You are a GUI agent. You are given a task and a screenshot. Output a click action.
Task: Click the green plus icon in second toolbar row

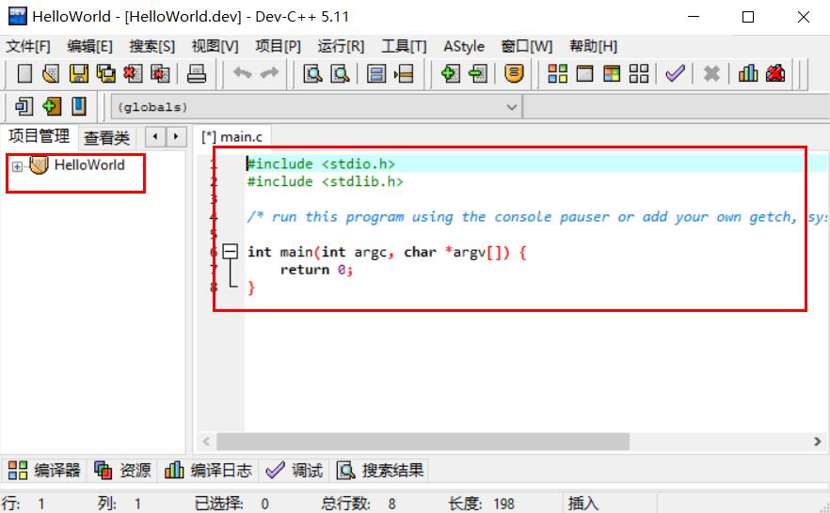click(52, 107)
